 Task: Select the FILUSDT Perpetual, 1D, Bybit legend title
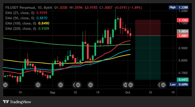click(29, 7)
